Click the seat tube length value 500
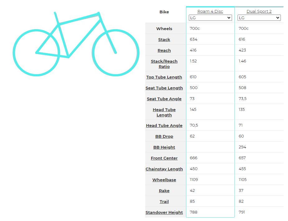Image resolution: width=288 pixels, height=221 pixels. coord(193,88)
